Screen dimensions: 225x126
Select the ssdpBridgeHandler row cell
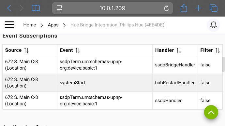(x=175, y=65)
